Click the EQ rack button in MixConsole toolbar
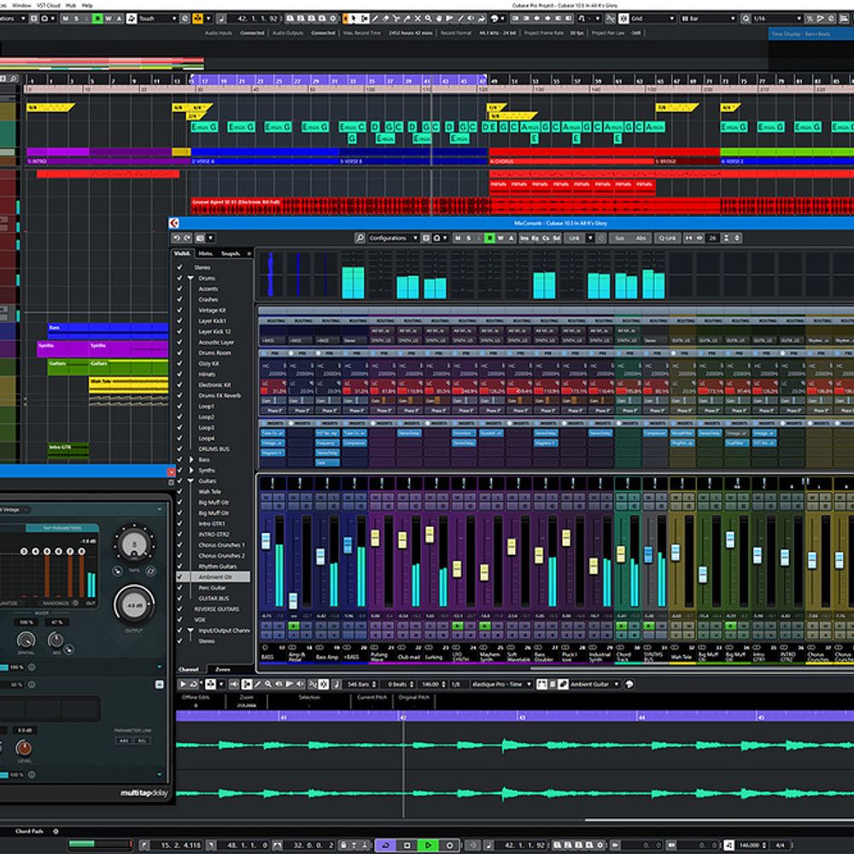This screenshot has height=854, width=854. [x=534, y=238]
